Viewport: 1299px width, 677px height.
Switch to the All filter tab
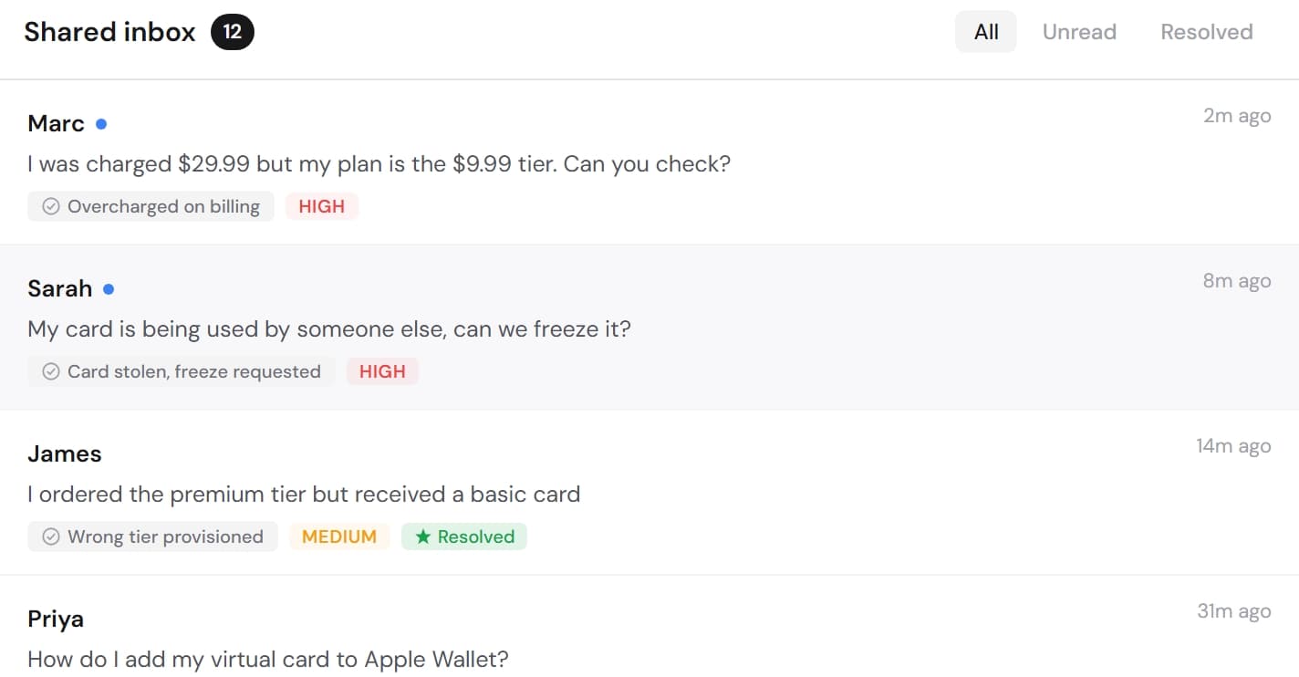pyautogui.click(x=986, y=32)
